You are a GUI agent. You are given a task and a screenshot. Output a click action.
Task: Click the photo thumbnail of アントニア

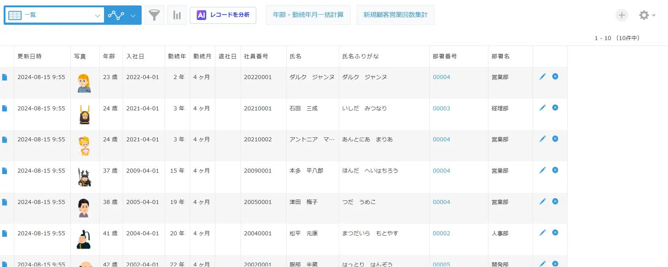point(85,146)
